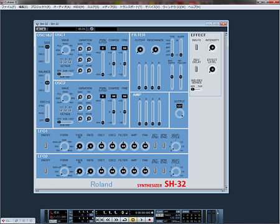Click the OUTPUT value field showing 127
Viewport: 280px width, 224px height.
tap(179, 106)
